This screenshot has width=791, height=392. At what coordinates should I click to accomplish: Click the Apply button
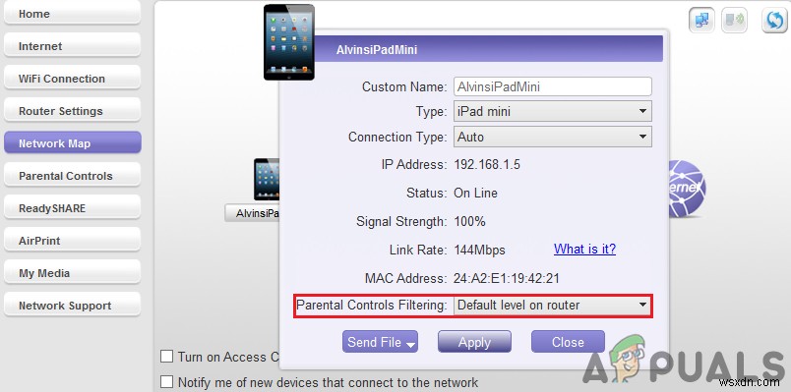click(x=474, y=342)
